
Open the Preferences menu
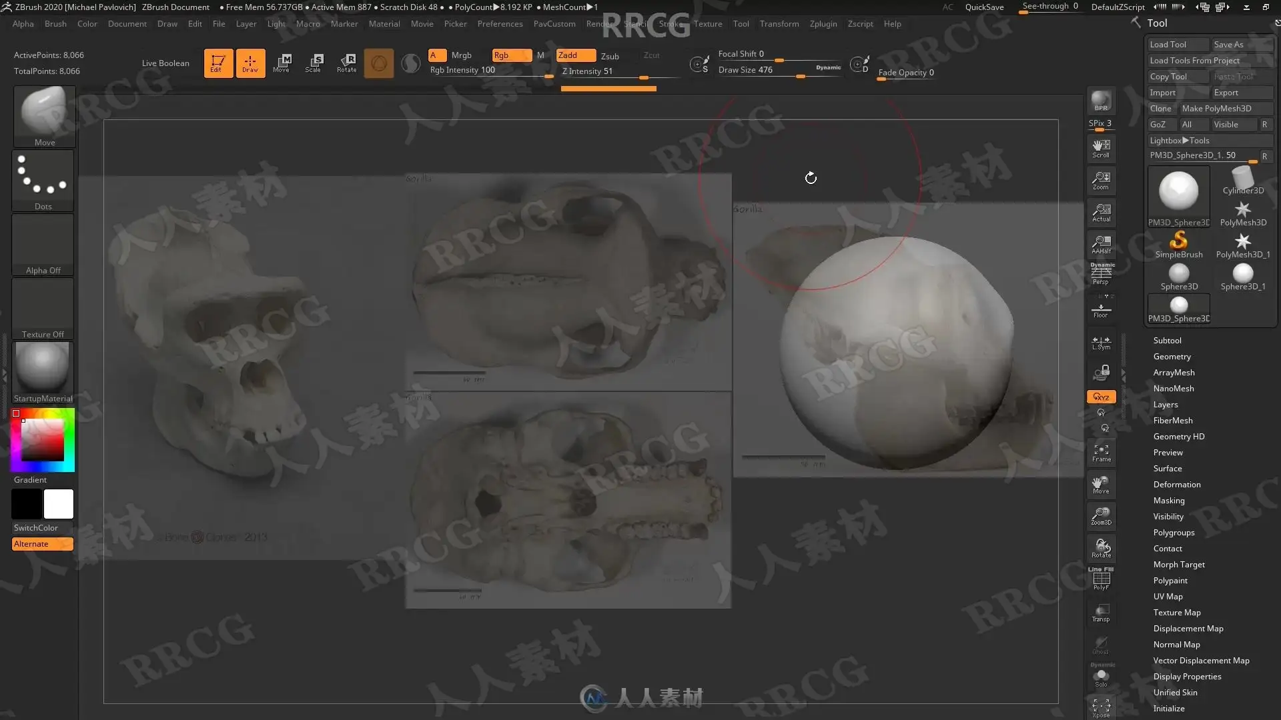[500, 24]
